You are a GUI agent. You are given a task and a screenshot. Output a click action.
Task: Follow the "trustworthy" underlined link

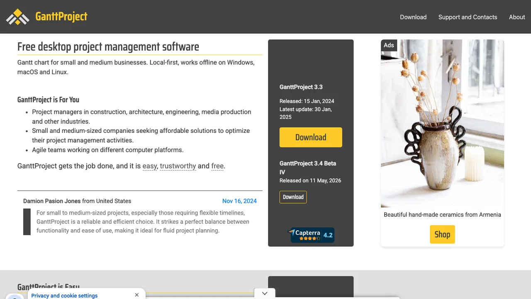178,166
